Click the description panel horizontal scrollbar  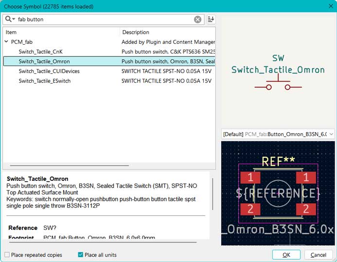(103, 242)
